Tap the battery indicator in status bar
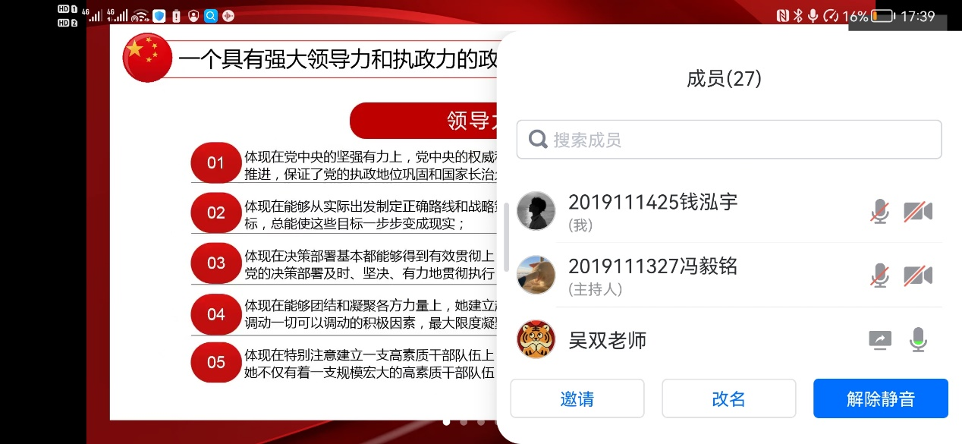 click(882, 15)
